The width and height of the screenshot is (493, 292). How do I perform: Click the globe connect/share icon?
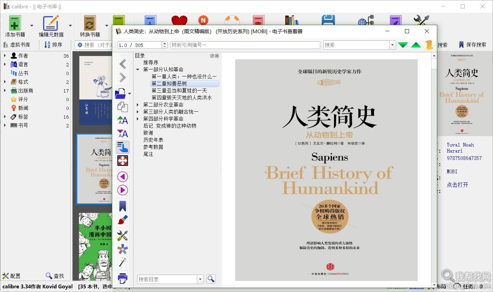click(x=366, y=20)
